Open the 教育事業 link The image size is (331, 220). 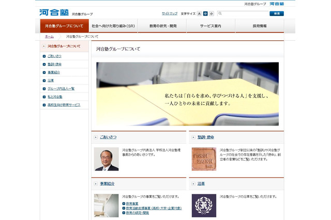point(132,204)
